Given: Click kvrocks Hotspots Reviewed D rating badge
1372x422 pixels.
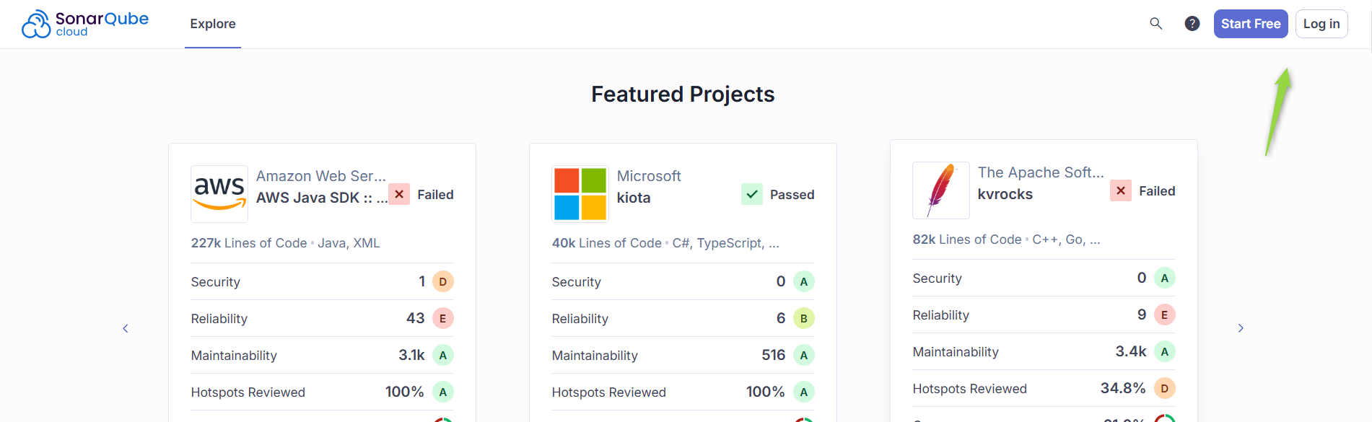Looking at the screenshot, I should click(x=1165, y=388).
